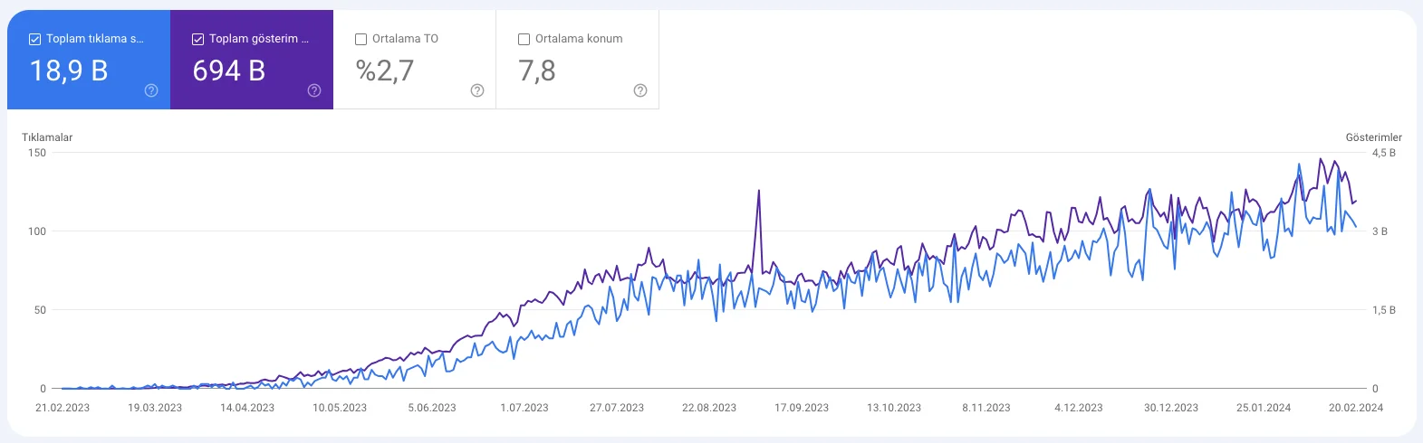Viewport: 1423px width, 443px height.
Task: Click the 14.04.2023 date label
Action: pyautogui.click(x=247, y=408)
